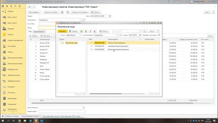Expand the 'работающие' filter dropdown
218x123 pixels.
(81, 35)
